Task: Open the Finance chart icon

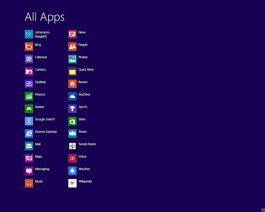Action: 29,96
